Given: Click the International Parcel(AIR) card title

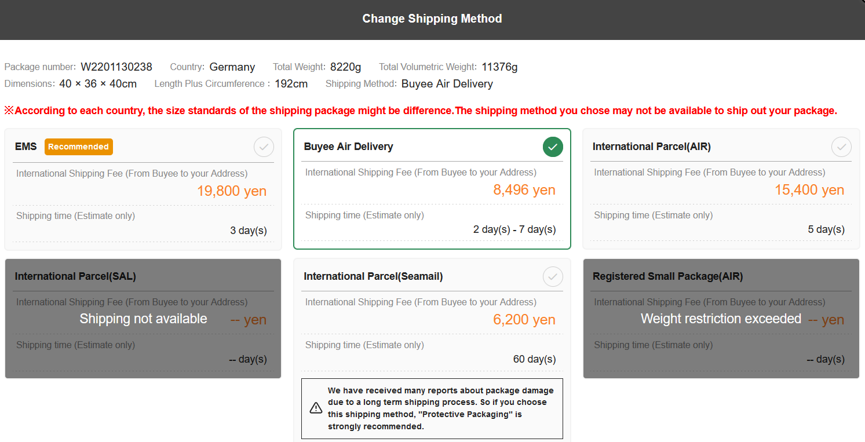Looking at the screenshot, I should tap(652, 147).
